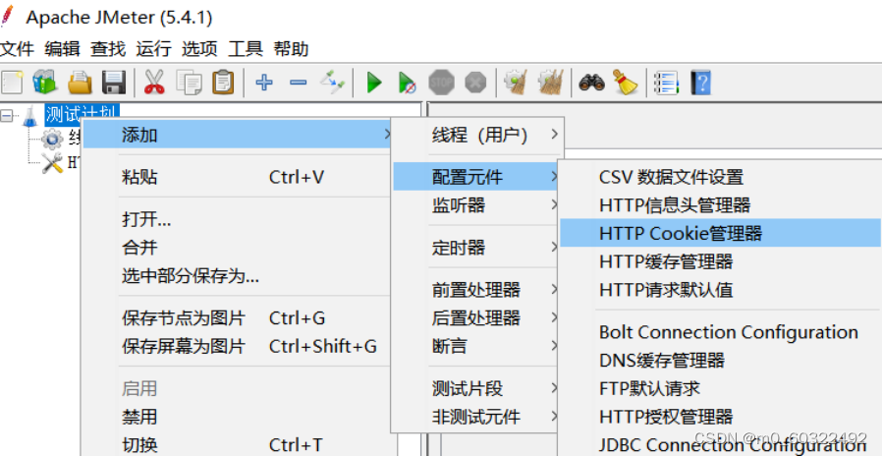Viewport: 882px width, 456px height.
Task: Open the Help question mark icon
Action: (x=700, y=83)
